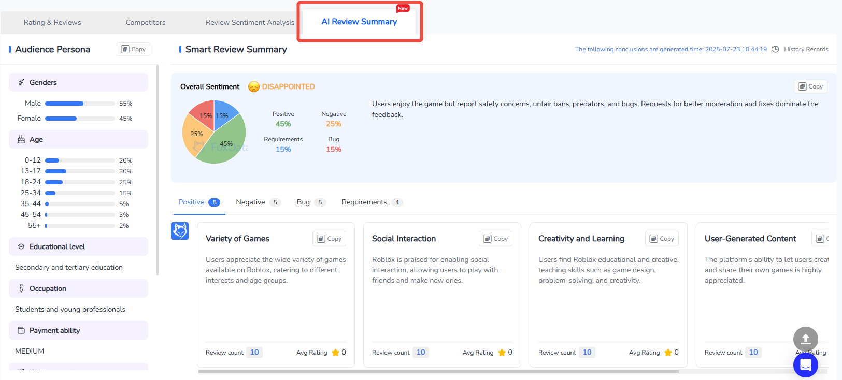
Task: Click the Educational level graduation icon
Action: pos(21,246)
